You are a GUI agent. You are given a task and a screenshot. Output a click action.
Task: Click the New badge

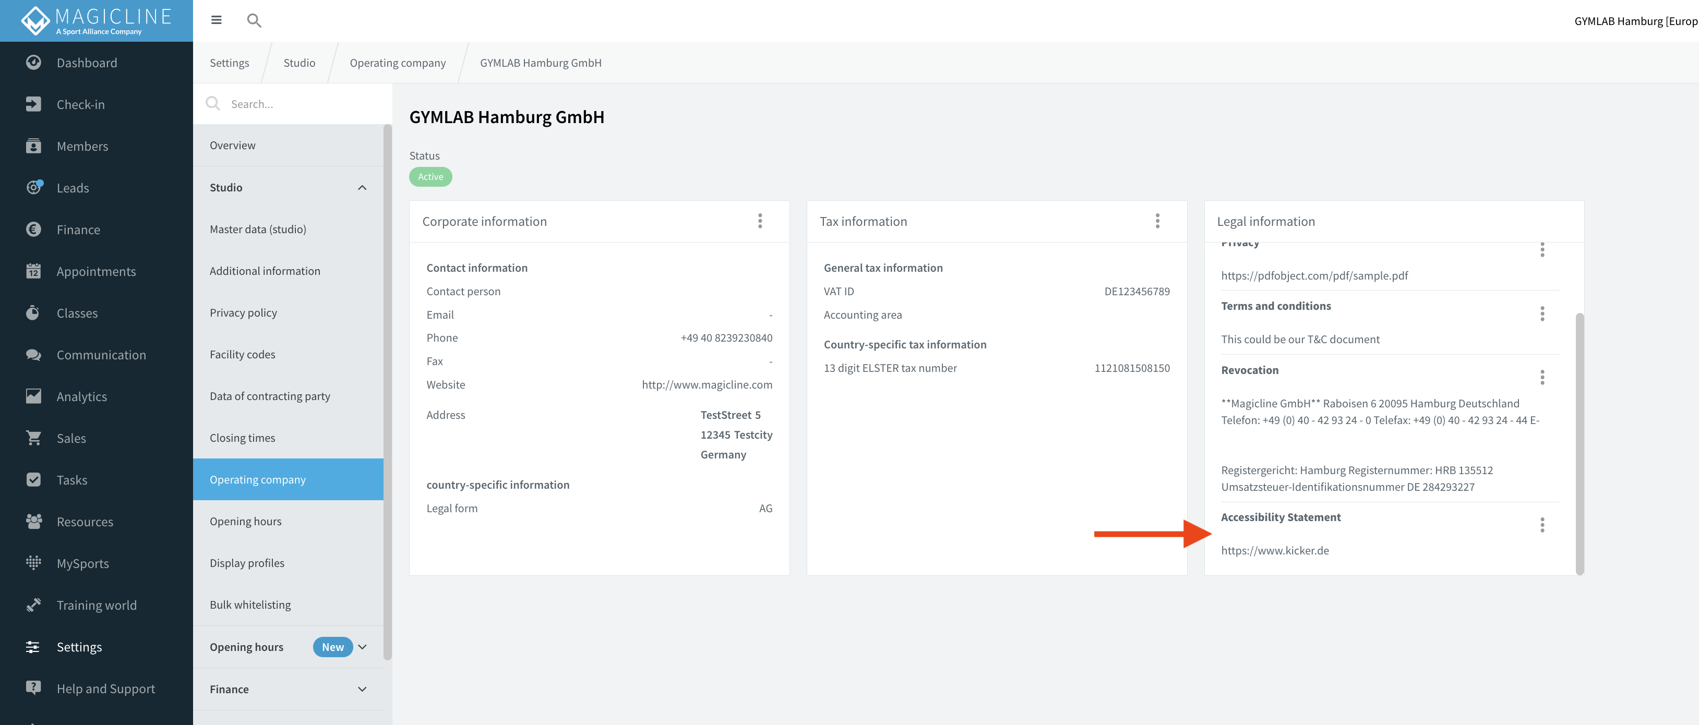[332, 647]
